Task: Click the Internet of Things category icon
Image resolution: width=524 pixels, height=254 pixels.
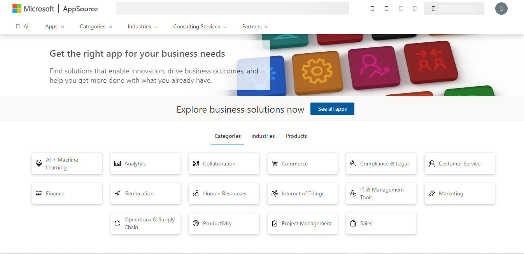Action: pyautogui.click(x=275, y=193)
